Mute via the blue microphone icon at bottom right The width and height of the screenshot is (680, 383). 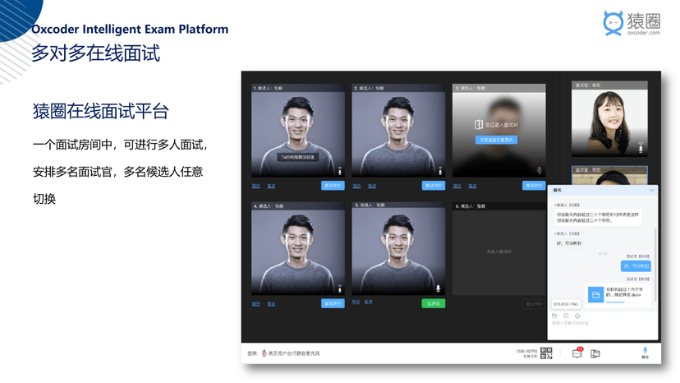(645, 352)
